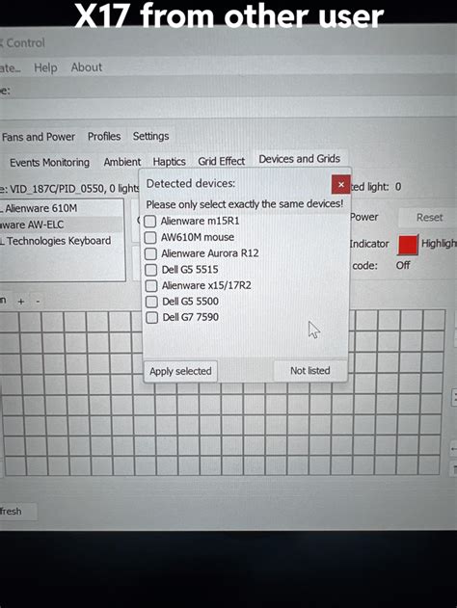Click the Reset button
The height and width of the screenshot is (608, 457).
click(429, 218)
